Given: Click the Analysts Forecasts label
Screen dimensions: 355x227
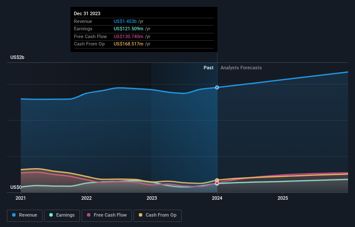Looking at the screenshot, I should (x=241, y=68).
